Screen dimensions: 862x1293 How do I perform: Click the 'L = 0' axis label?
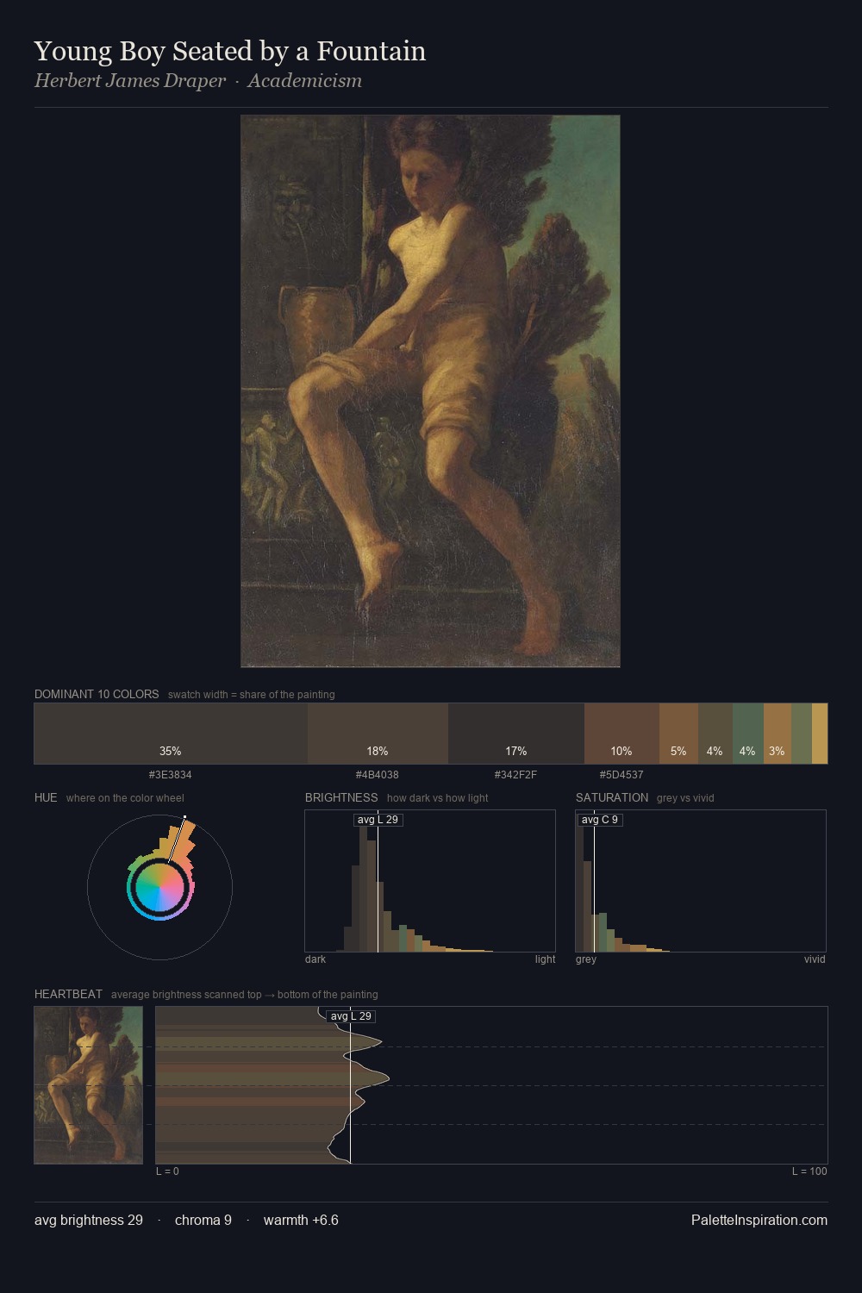coord(167,1171)
